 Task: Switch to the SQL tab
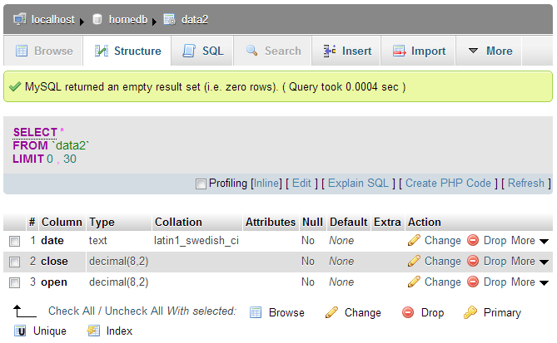click(x=202, y=51)
